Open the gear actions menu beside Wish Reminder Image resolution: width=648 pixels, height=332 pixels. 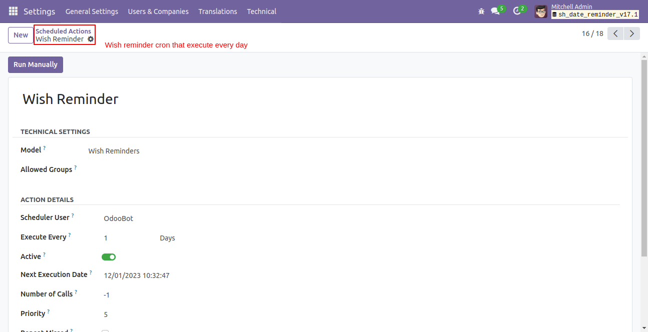pyautogui.click(x=91, y=39)
